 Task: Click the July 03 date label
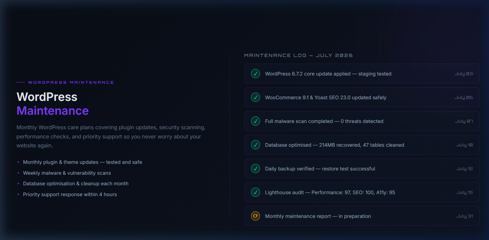click(x=464, y=74)
